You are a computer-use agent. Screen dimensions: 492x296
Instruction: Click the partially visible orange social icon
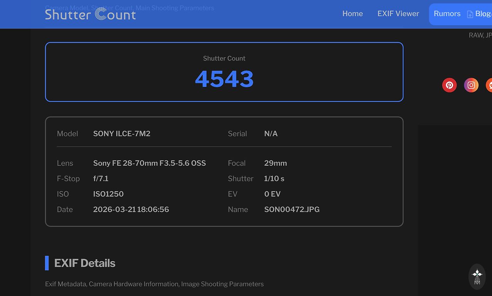coord(489,85)
